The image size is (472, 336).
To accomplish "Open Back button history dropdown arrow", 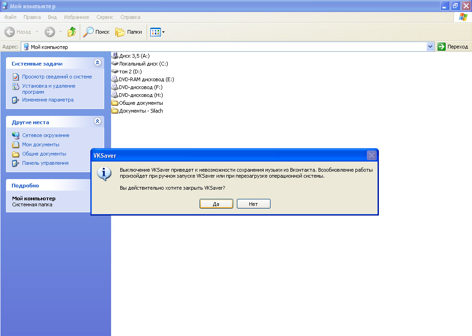I will click(x=37, y=32).
